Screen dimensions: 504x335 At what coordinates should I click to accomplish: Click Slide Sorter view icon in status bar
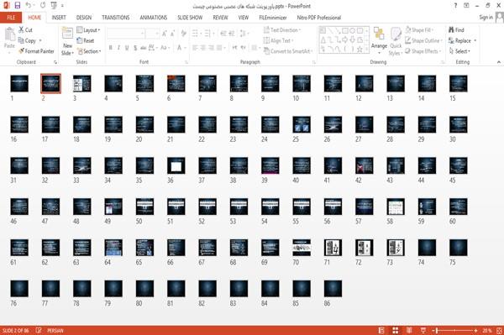coord(396,330)
